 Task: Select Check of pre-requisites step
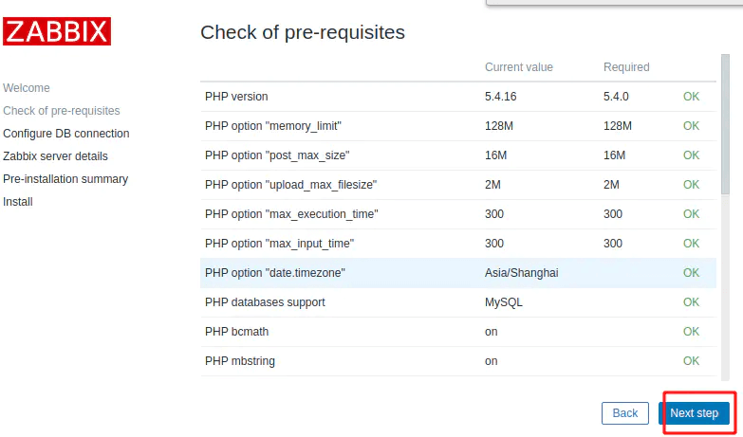[x=62, y=111]
